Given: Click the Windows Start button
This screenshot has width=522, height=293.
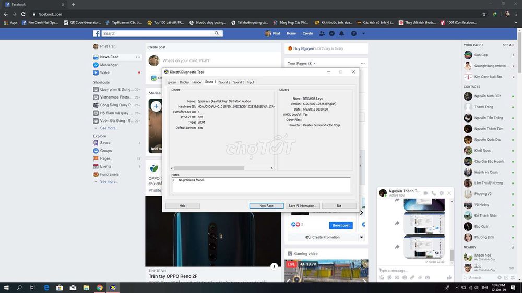Looking at the screenshot, I should (x=6, y=288).
